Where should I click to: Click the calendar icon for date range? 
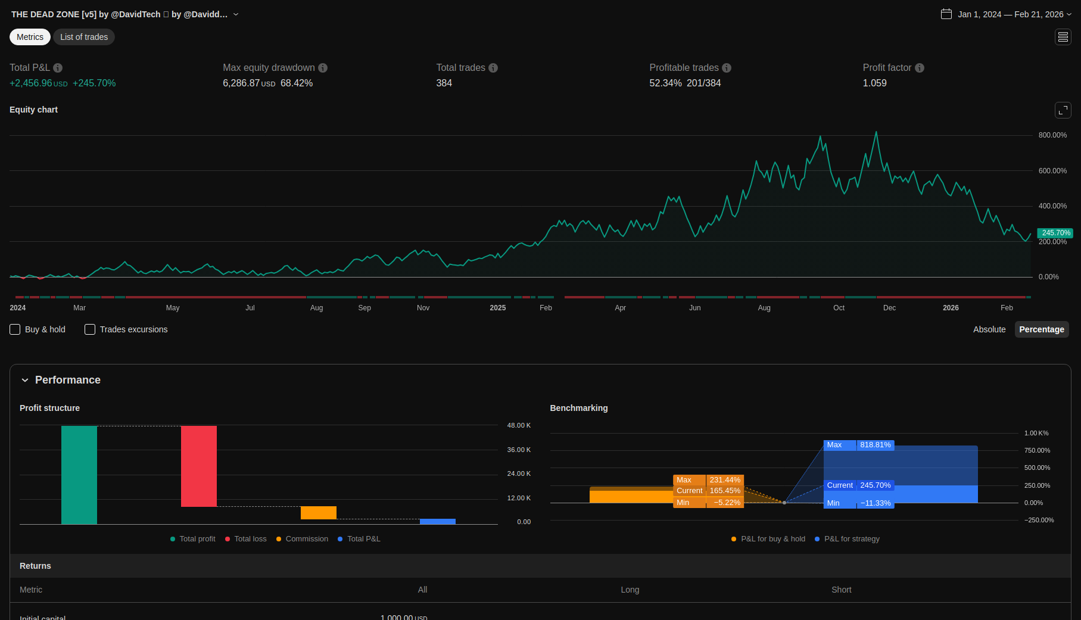coord(946,14)
